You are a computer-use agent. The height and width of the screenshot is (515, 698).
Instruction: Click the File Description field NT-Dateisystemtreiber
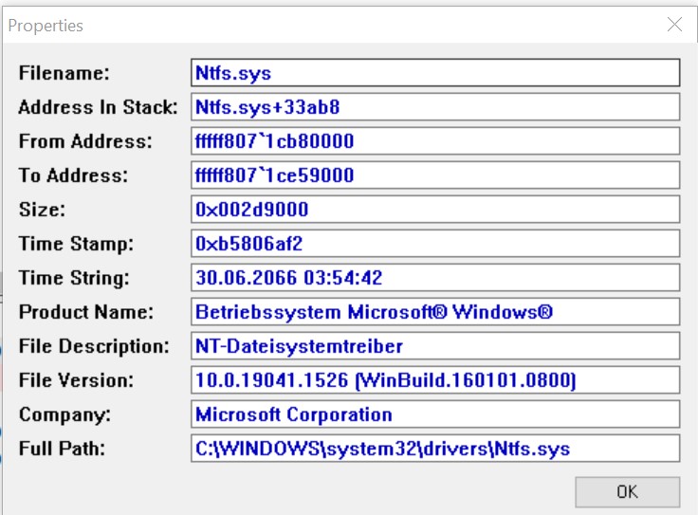pos(435,346)
